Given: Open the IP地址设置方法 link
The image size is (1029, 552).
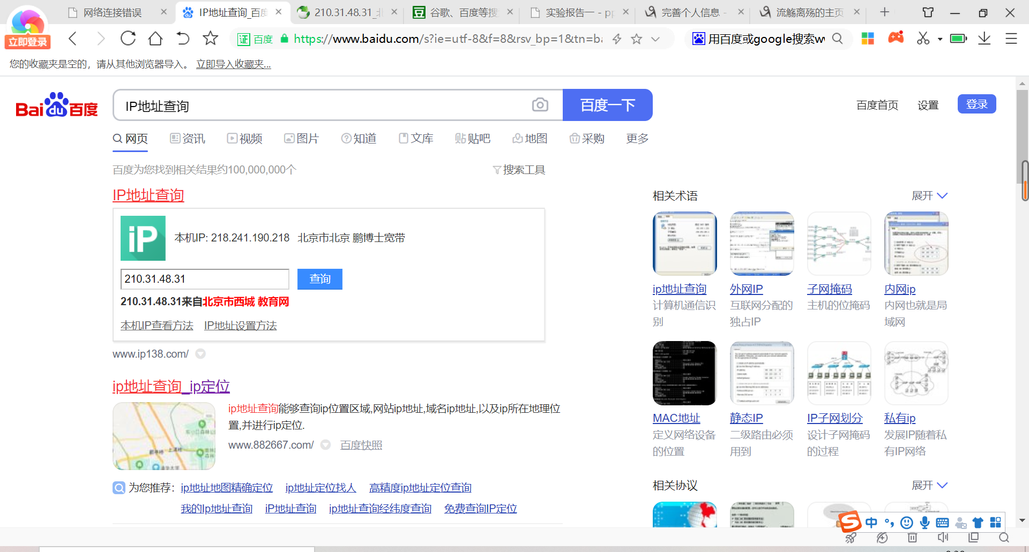Looking at the screenshot, I should point(241,326).
